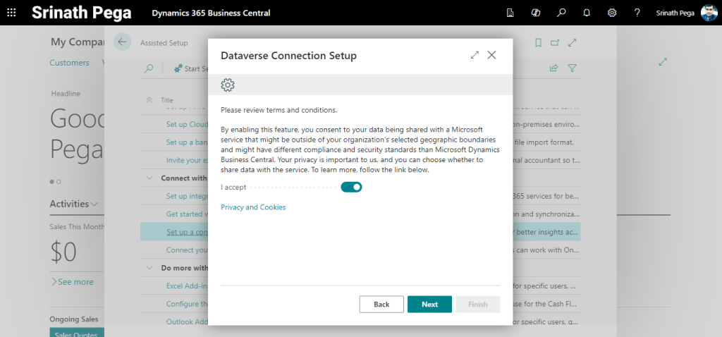Expand the Dataverse Connection Setup dialog

coord(475,55)
